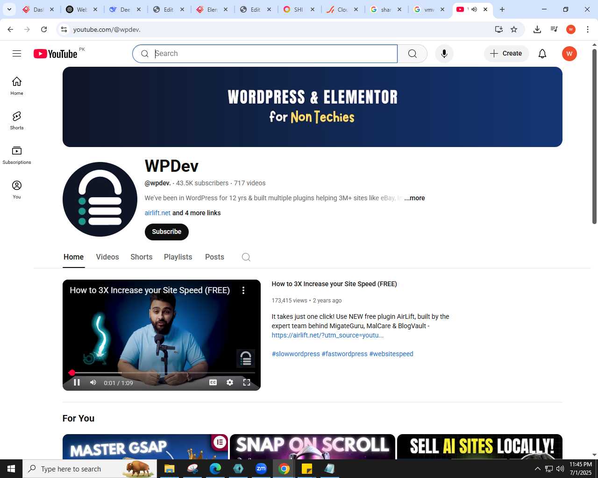Image resolution: width=598 pixels, height=478 pixels.
Task: Click the YouTube search input field
Action: [x=265, y=54]
